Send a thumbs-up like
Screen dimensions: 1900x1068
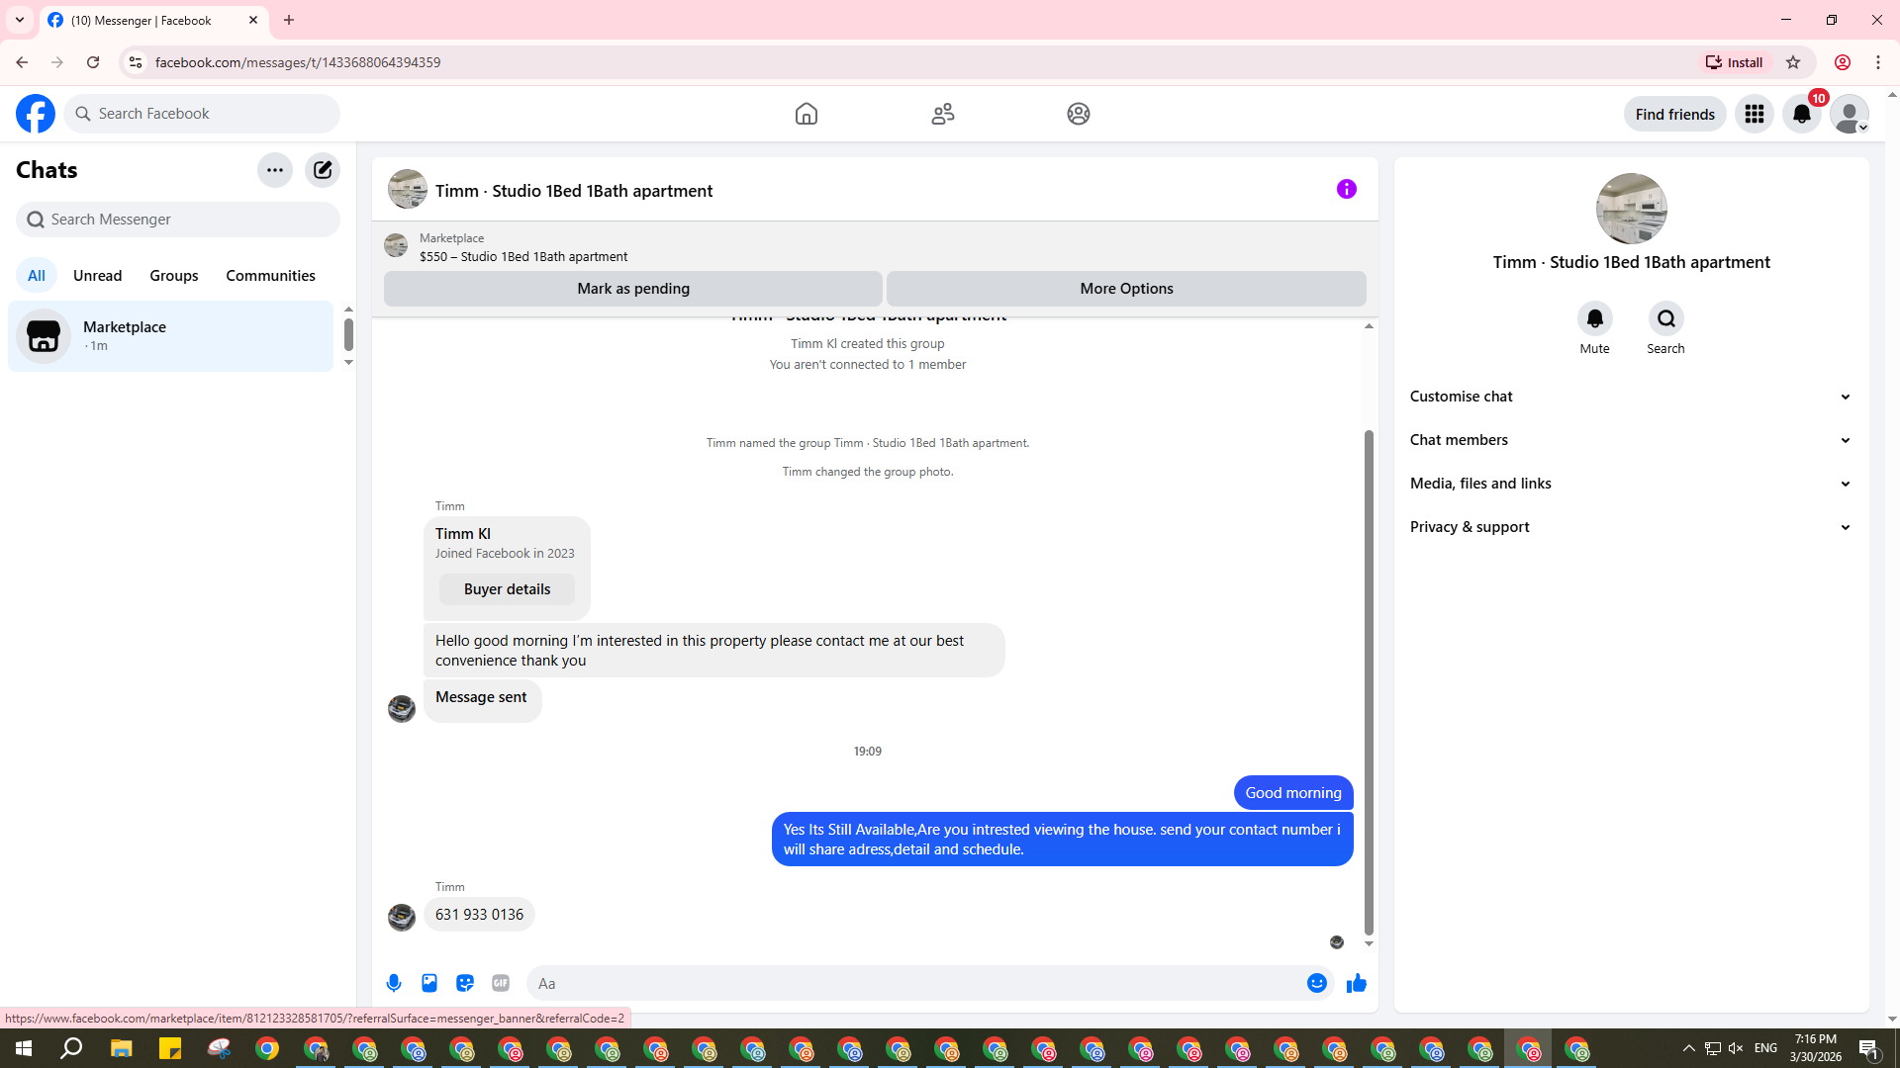(1356, 983)
